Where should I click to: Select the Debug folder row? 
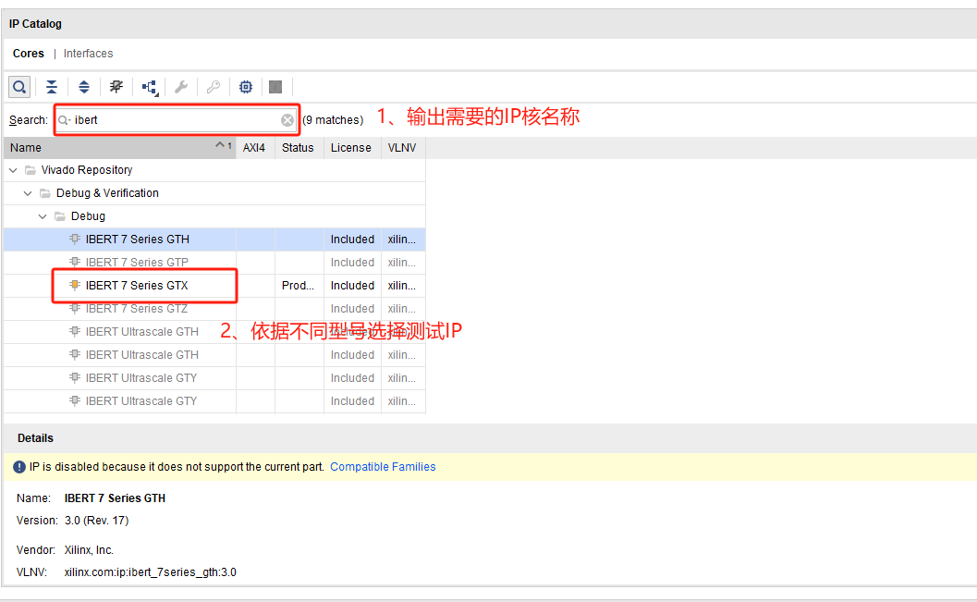[x=215, y=216]
